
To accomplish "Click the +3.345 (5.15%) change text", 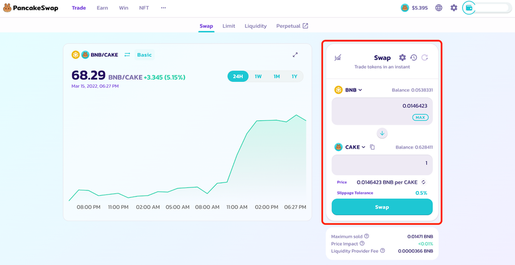I will [165, 77].
